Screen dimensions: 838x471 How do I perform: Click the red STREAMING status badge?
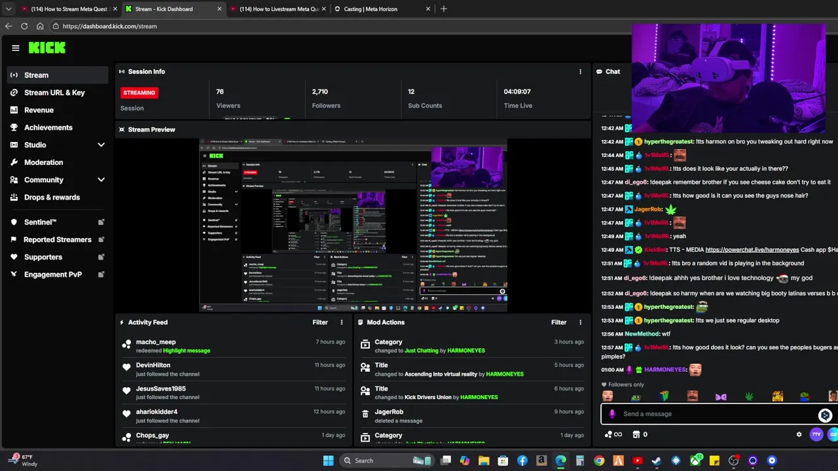pos(139,93)
